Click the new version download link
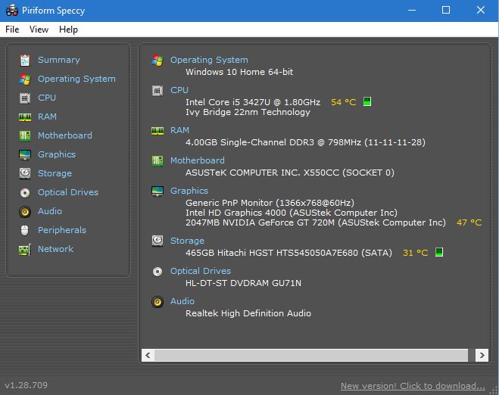The width and height of the screenshot is (499, 395). pyautogui.click(x=413, y=385)
